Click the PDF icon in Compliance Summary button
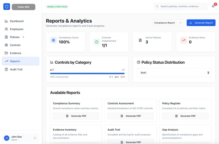The height and width of the screenshot is (144, 219). click(x=67, y=116)
